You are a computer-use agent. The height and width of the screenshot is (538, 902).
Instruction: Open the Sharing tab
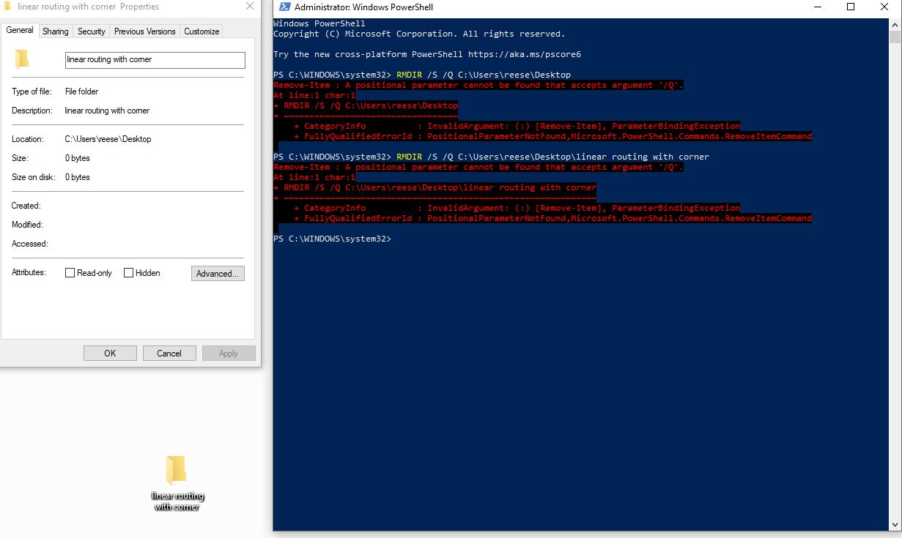click(x=55, y=31)
